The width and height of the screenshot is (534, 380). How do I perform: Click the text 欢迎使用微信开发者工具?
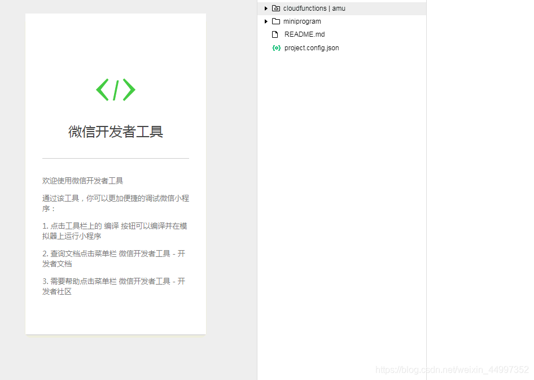click(x=83, y=181)
